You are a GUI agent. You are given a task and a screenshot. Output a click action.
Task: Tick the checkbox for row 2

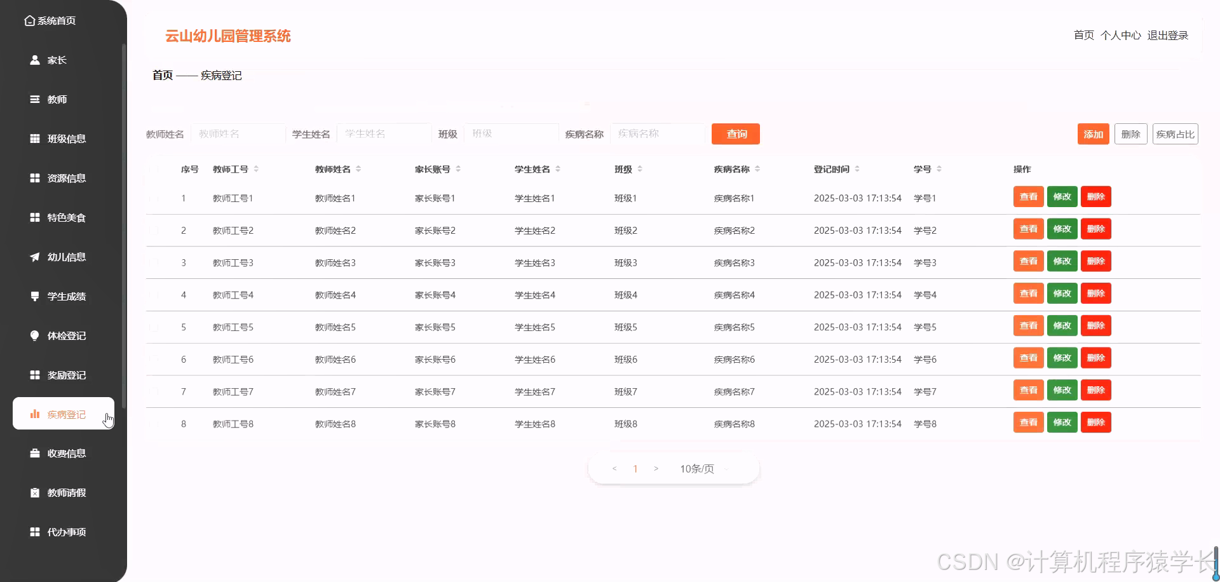tap(154, 231)
